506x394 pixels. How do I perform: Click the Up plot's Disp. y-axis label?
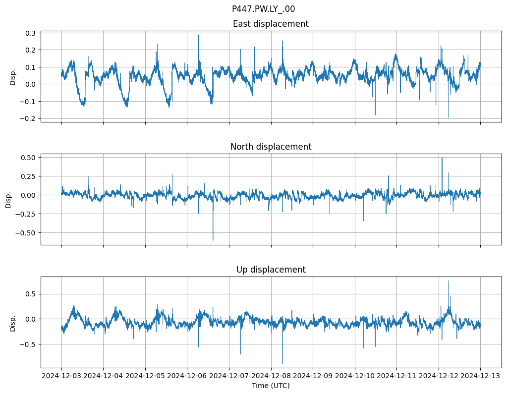click(13, 322)
